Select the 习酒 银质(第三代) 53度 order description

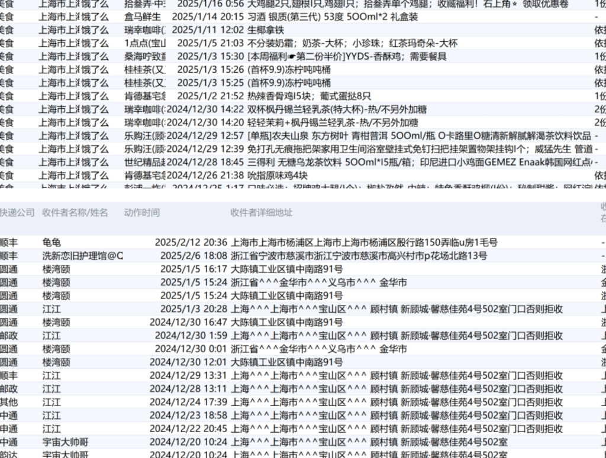(333, 17)
